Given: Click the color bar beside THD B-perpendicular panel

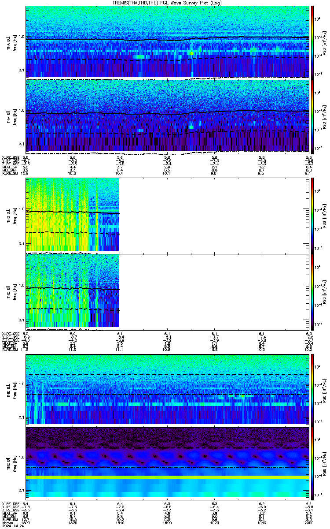Looking at the screenshot, I should pos(313,215).
